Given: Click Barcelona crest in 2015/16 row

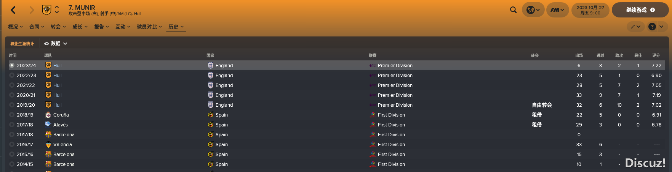Looking at the screenshot, I should pos(48,154).
